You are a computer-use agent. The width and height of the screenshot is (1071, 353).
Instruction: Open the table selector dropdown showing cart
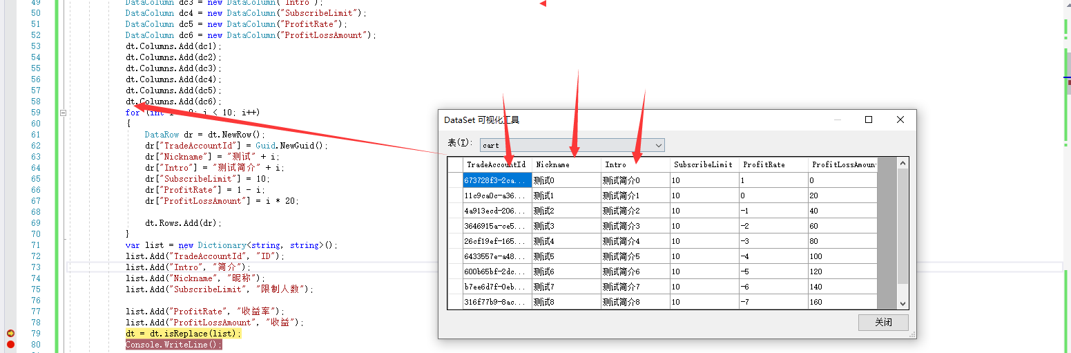[x=572, y=145]
